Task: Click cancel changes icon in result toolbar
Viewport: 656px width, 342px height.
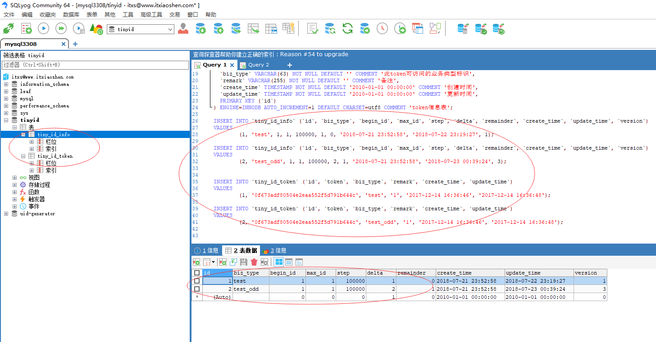Action: (264, 262)
